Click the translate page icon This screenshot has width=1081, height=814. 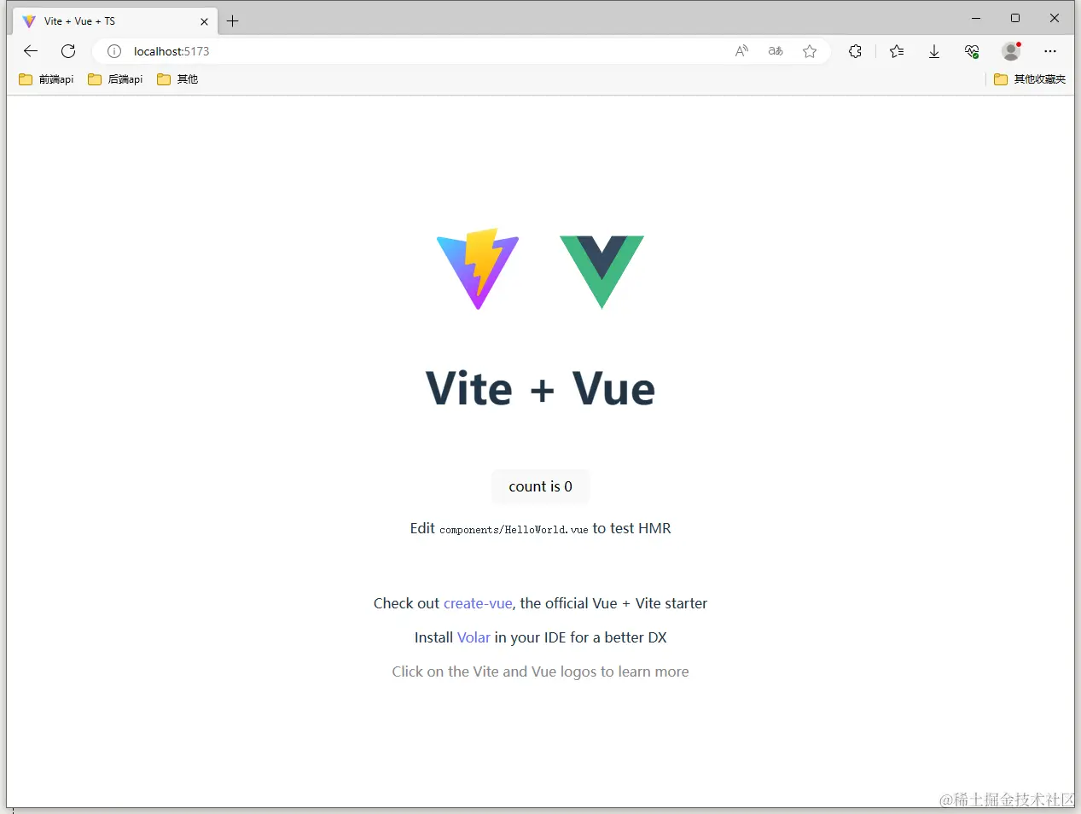[x=776, y=51]
